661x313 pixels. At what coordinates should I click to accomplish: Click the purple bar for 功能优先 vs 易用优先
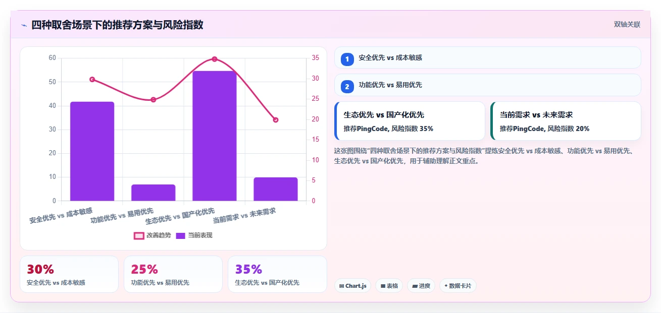[x=154, y=193]
